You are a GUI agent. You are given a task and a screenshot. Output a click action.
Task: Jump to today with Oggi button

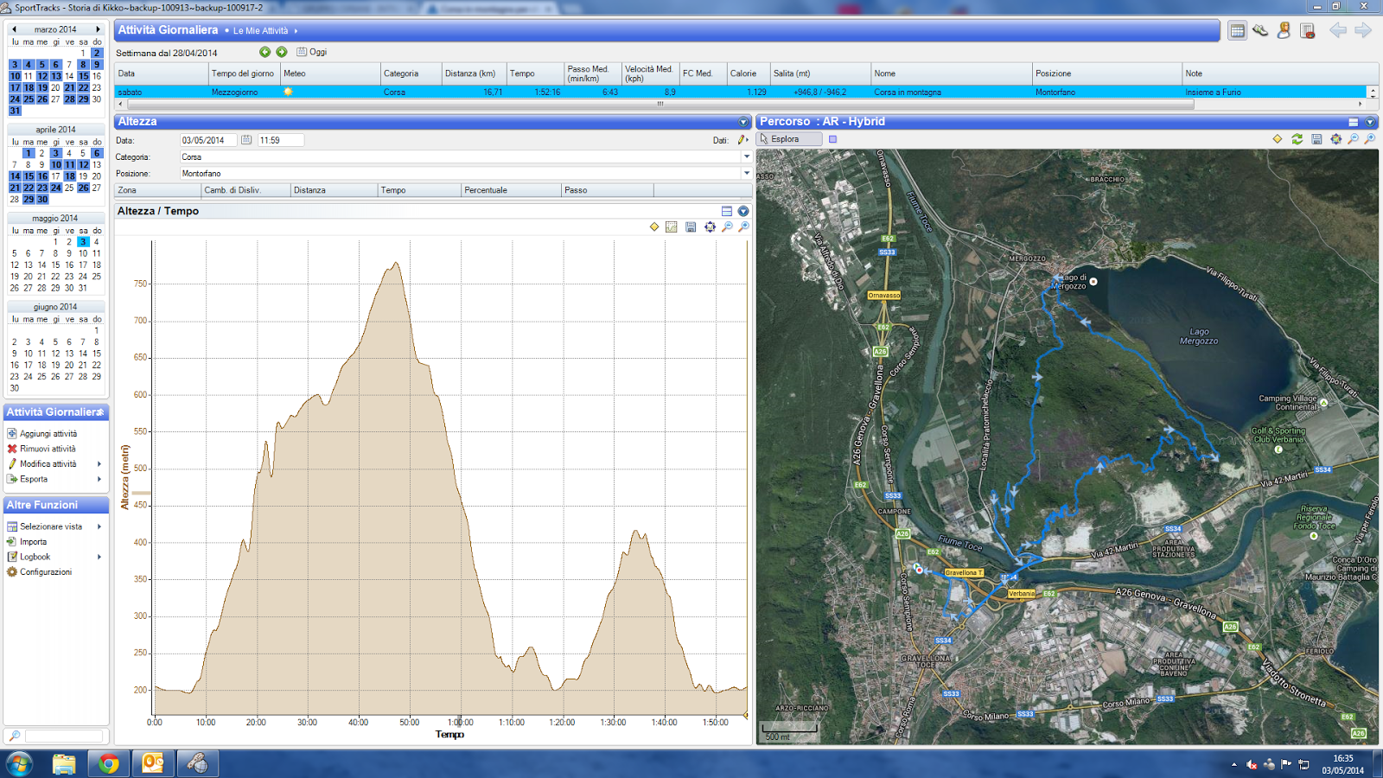coord(312,52)
